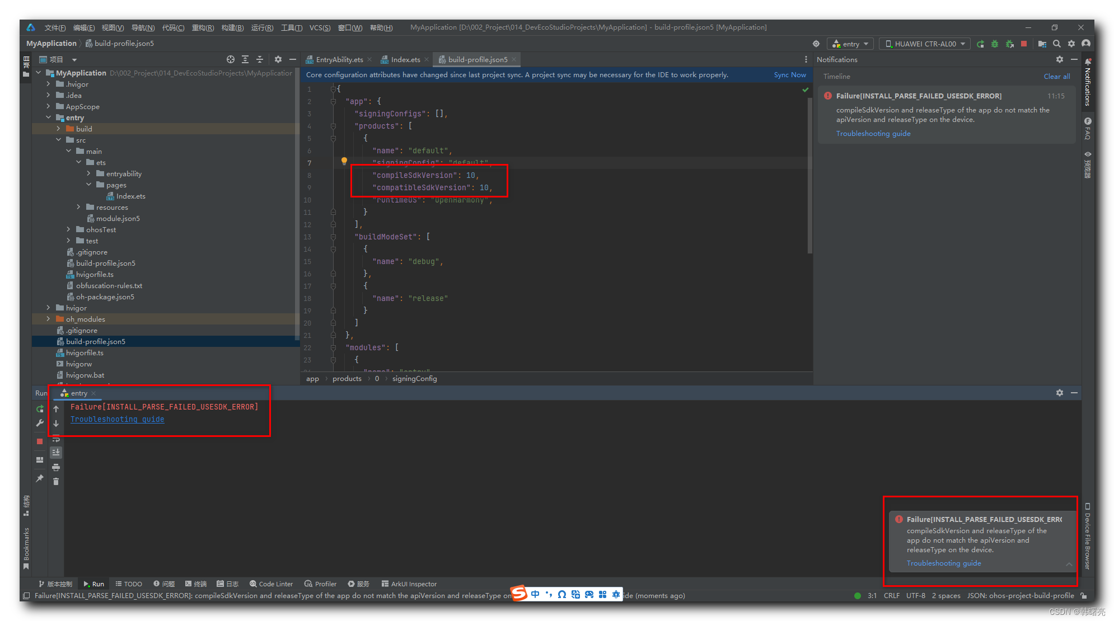Open the 构建(B) Build menu
This screenshot has height=621, width=1114.
[x=232, y=27]
